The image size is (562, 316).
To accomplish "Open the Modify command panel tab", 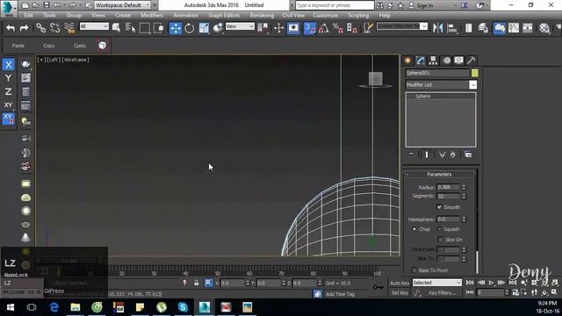I will pos(421,61).
